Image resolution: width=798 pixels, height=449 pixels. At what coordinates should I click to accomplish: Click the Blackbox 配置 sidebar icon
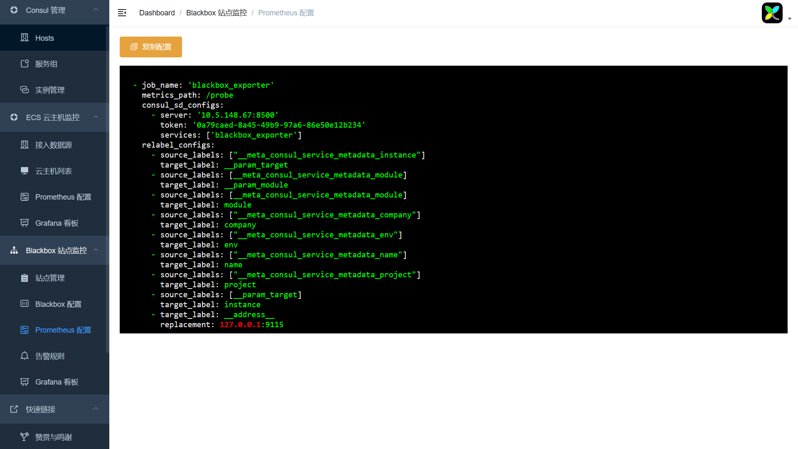25,304
